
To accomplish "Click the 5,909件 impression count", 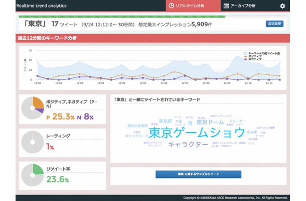I will click(x=202, y=24).
